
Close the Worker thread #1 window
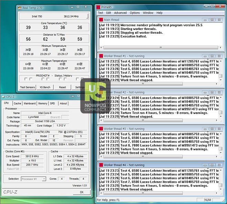pyautogui.click(x=219, y=56)
